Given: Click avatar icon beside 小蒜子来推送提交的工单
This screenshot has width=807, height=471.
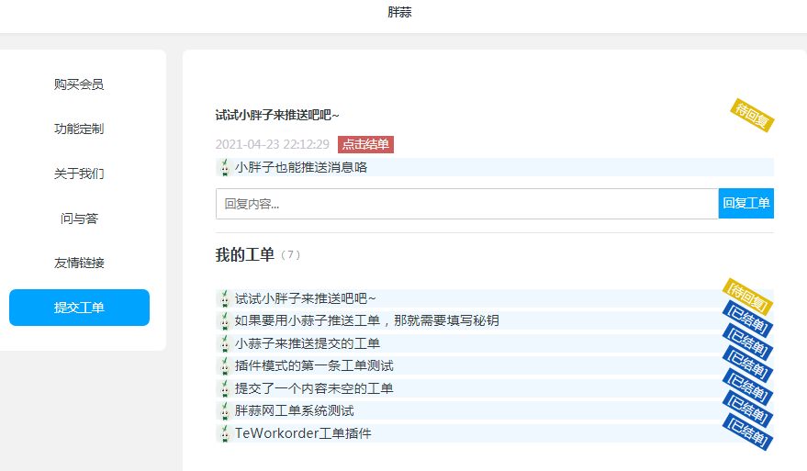Looking at the screenshot, I should (223, 343).
